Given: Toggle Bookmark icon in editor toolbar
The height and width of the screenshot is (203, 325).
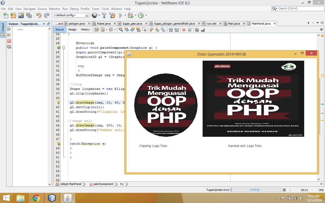Looking at the screenshot, I should 163,30.
